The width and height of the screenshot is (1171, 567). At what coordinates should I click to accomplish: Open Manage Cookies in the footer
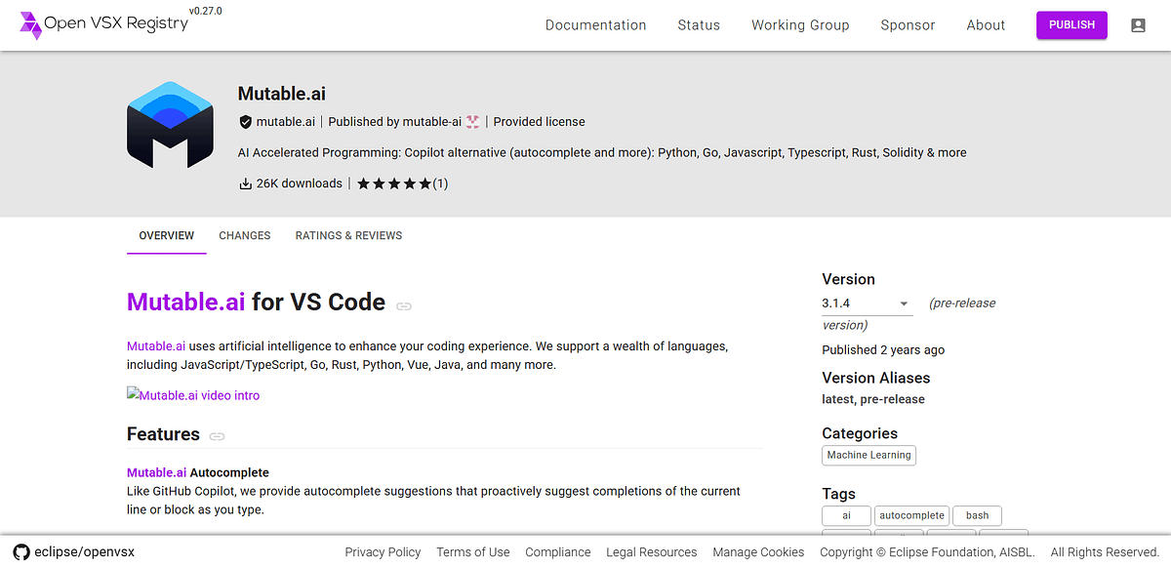click(x=758, y=552)
